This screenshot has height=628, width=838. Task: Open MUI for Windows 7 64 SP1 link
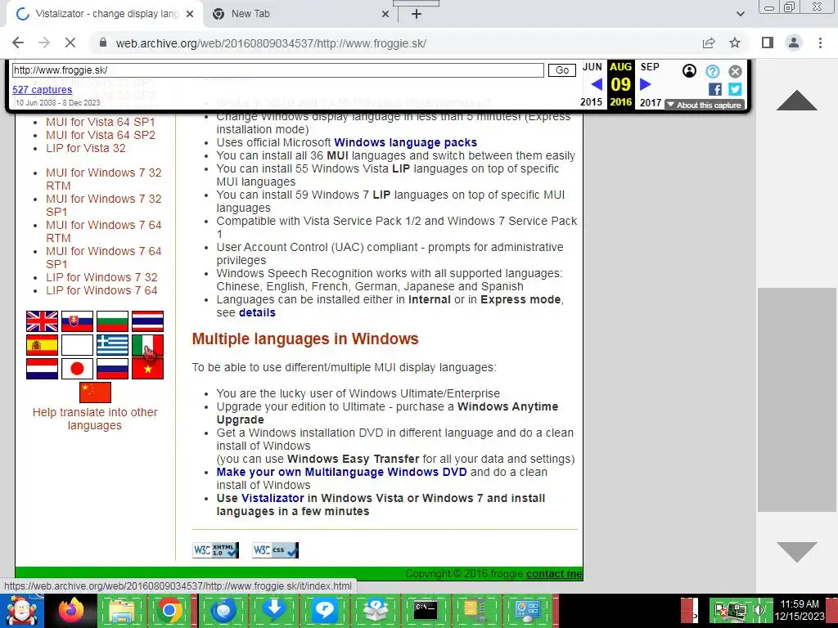point(104,258)
